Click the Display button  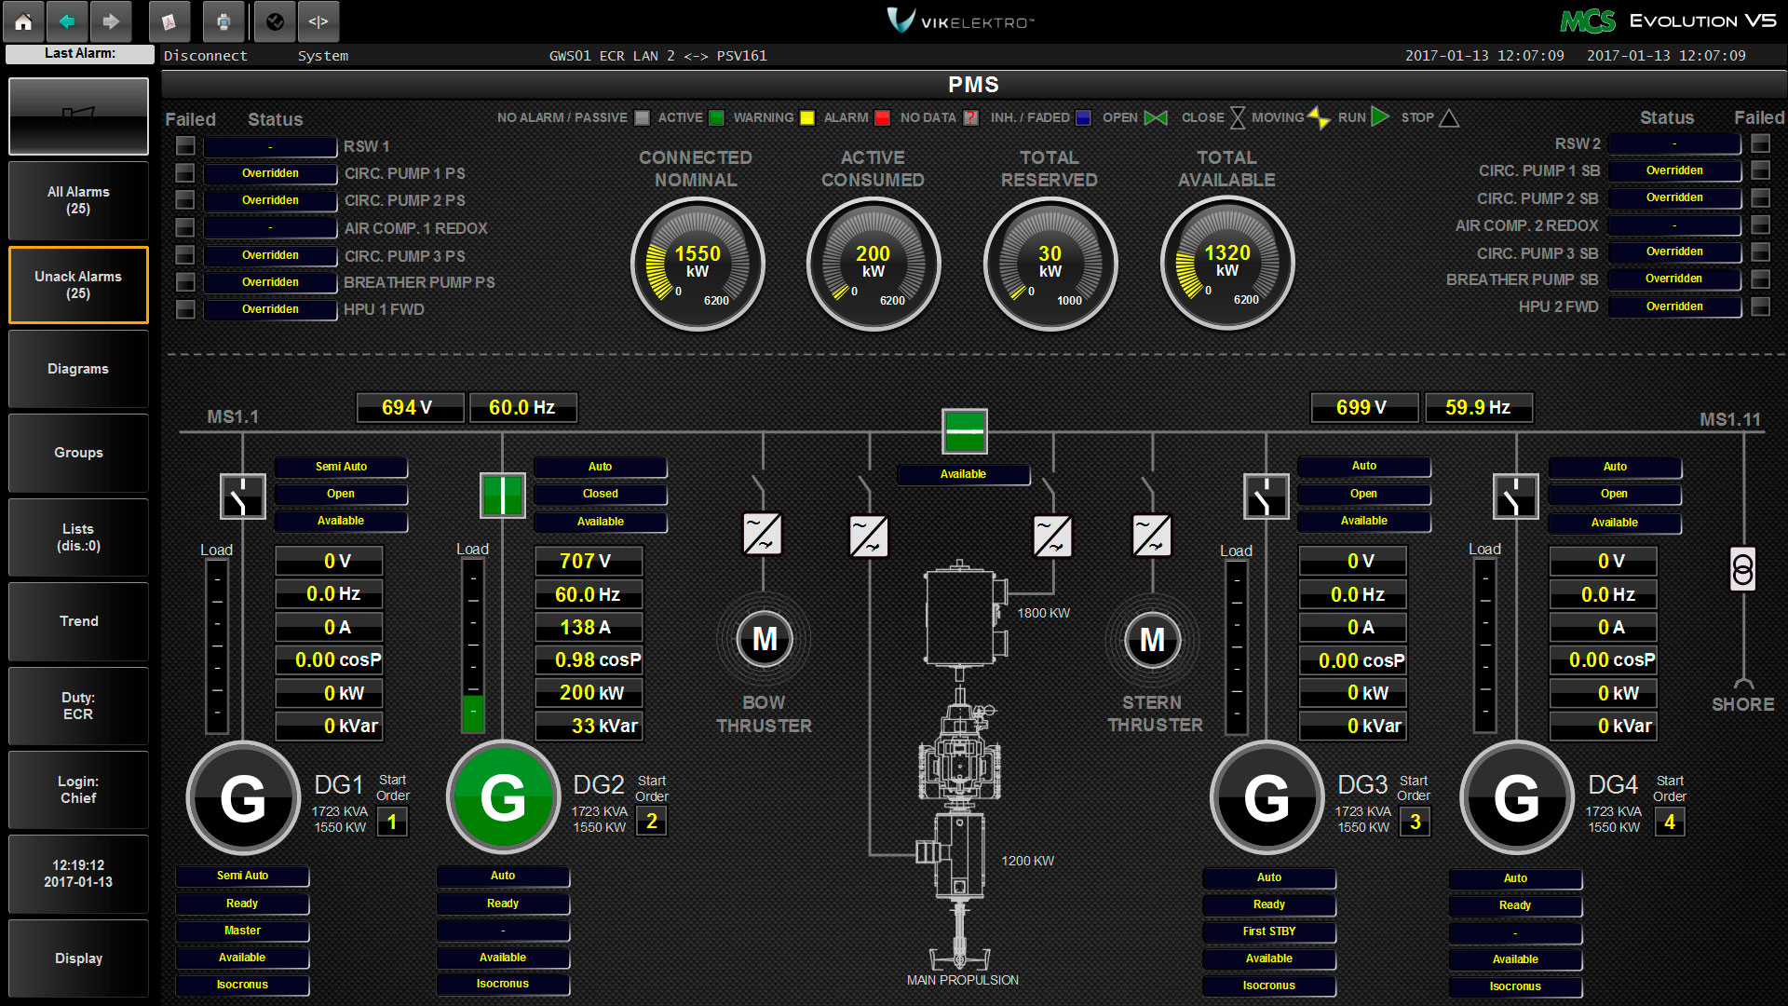point(78,958)
